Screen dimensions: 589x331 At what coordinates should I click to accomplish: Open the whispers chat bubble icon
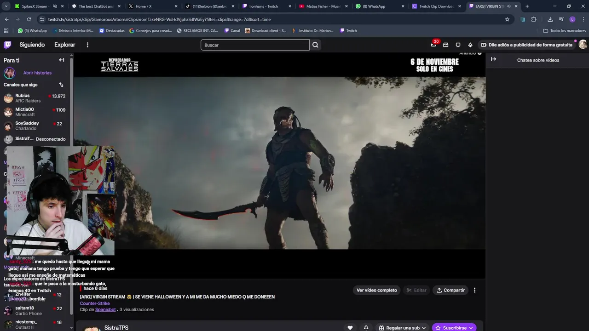(458, 45)
